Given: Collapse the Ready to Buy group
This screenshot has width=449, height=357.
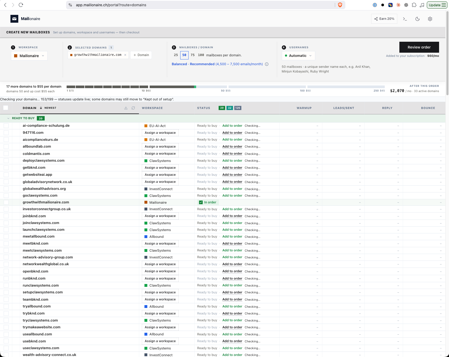Looking at the screenshot, I should [x=8, y=118].
